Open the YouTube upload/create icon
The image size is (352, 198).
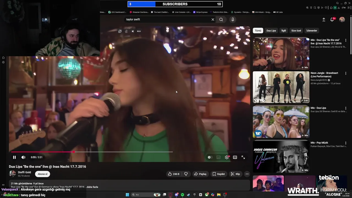[324, 20]
